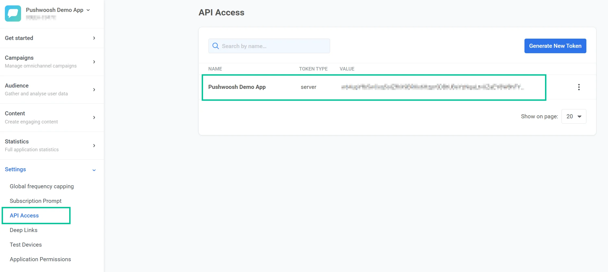Open the Show on page dropdown
The image size is (608, 272).
tap(574, 116)
